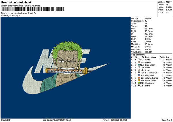Image resolution: width=173 pixels, height=122 pixels.
Task: Click the 'N#' column header
Action: tap(136, 57)
